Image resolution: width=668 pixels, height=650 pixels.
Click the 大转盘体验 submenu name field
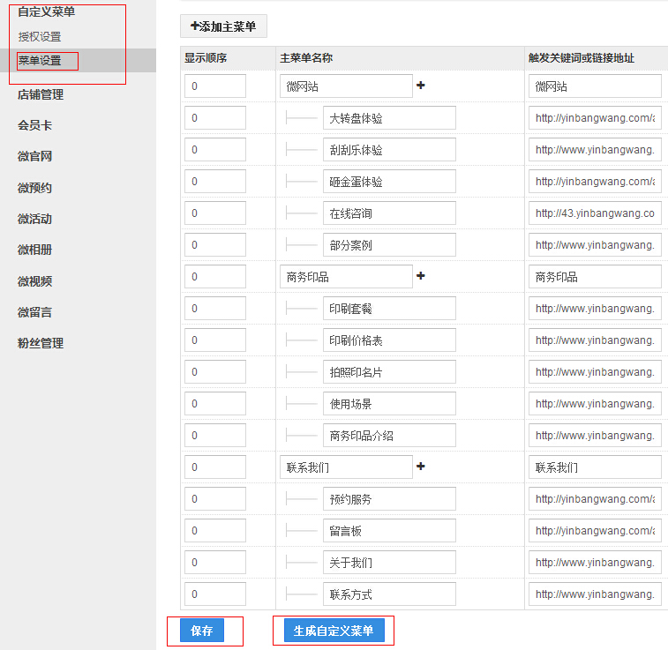click(388, 118)
